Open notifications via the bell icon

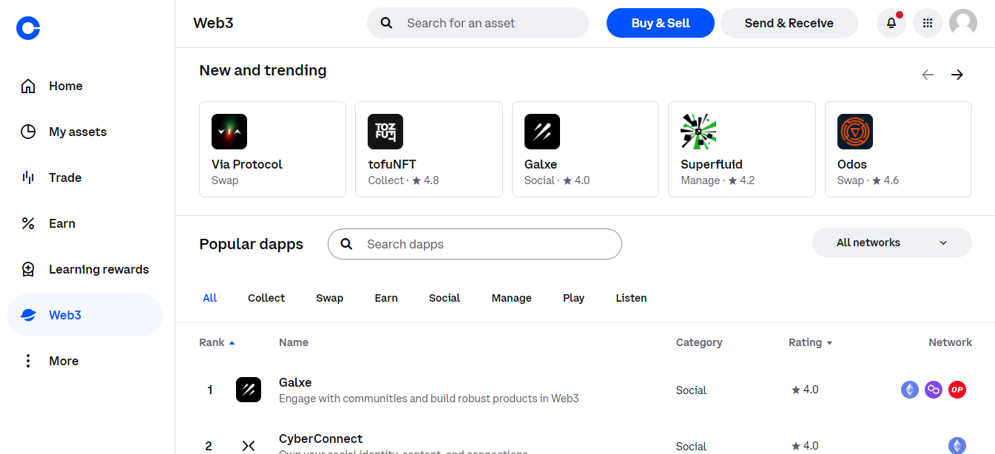click(891, 23)
